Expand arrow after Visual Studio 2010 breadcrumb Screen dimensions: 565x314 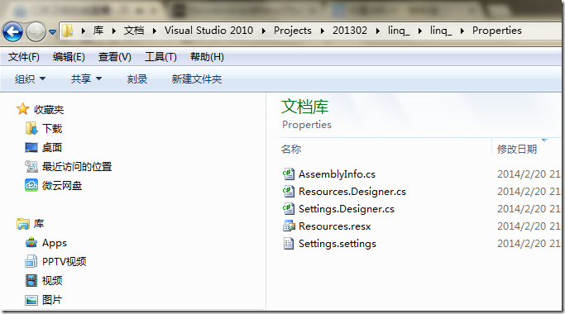(263, 31)
